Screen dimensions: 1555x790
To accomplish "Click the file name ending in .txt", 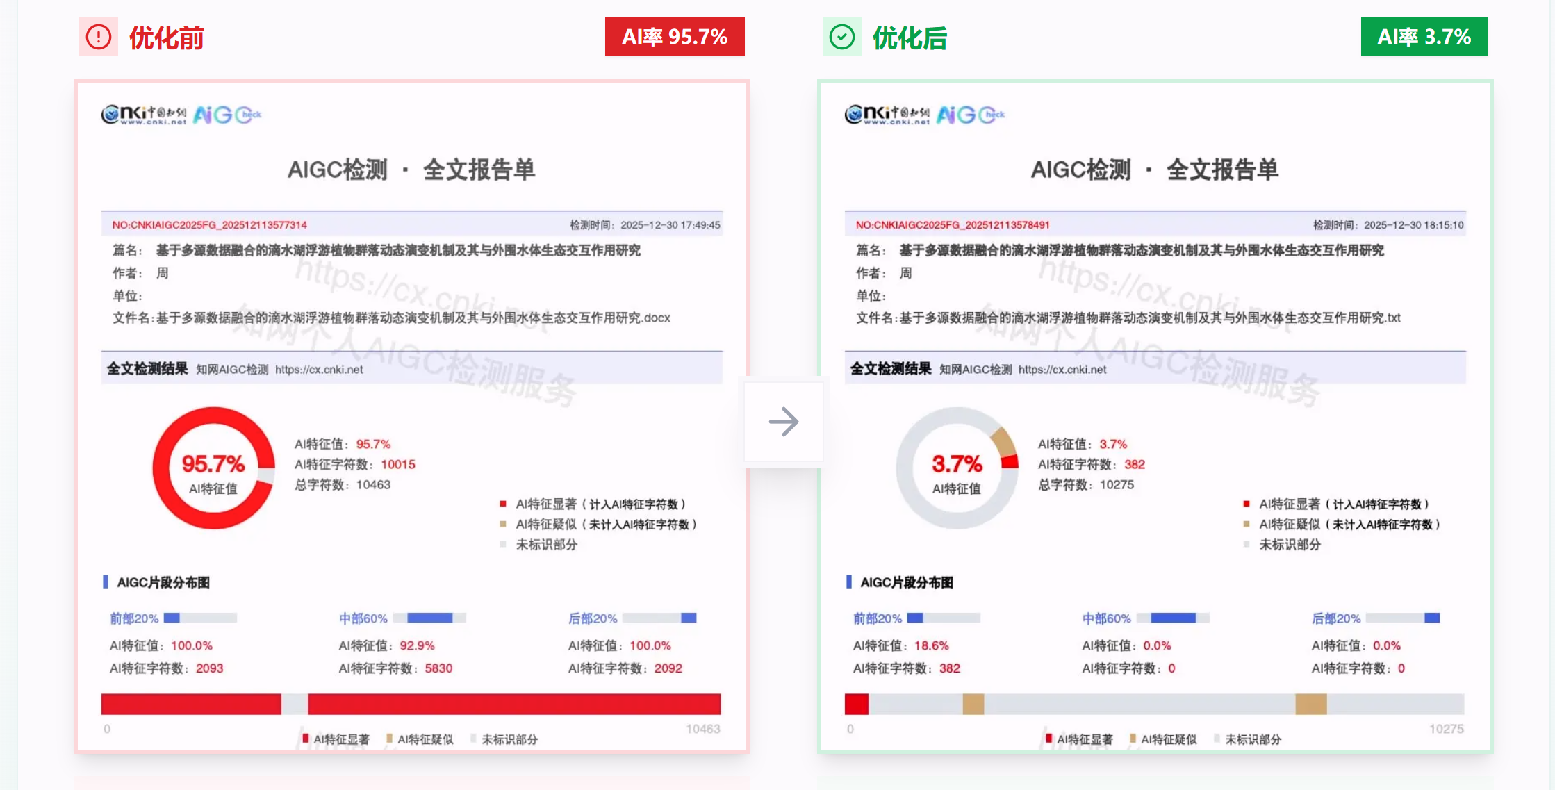I will coord(1150,318).
